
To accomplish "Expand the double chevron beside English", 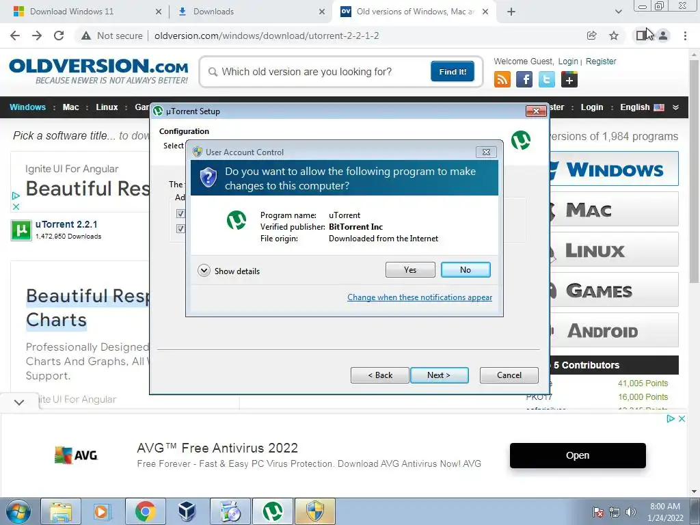I will [676, 107].
